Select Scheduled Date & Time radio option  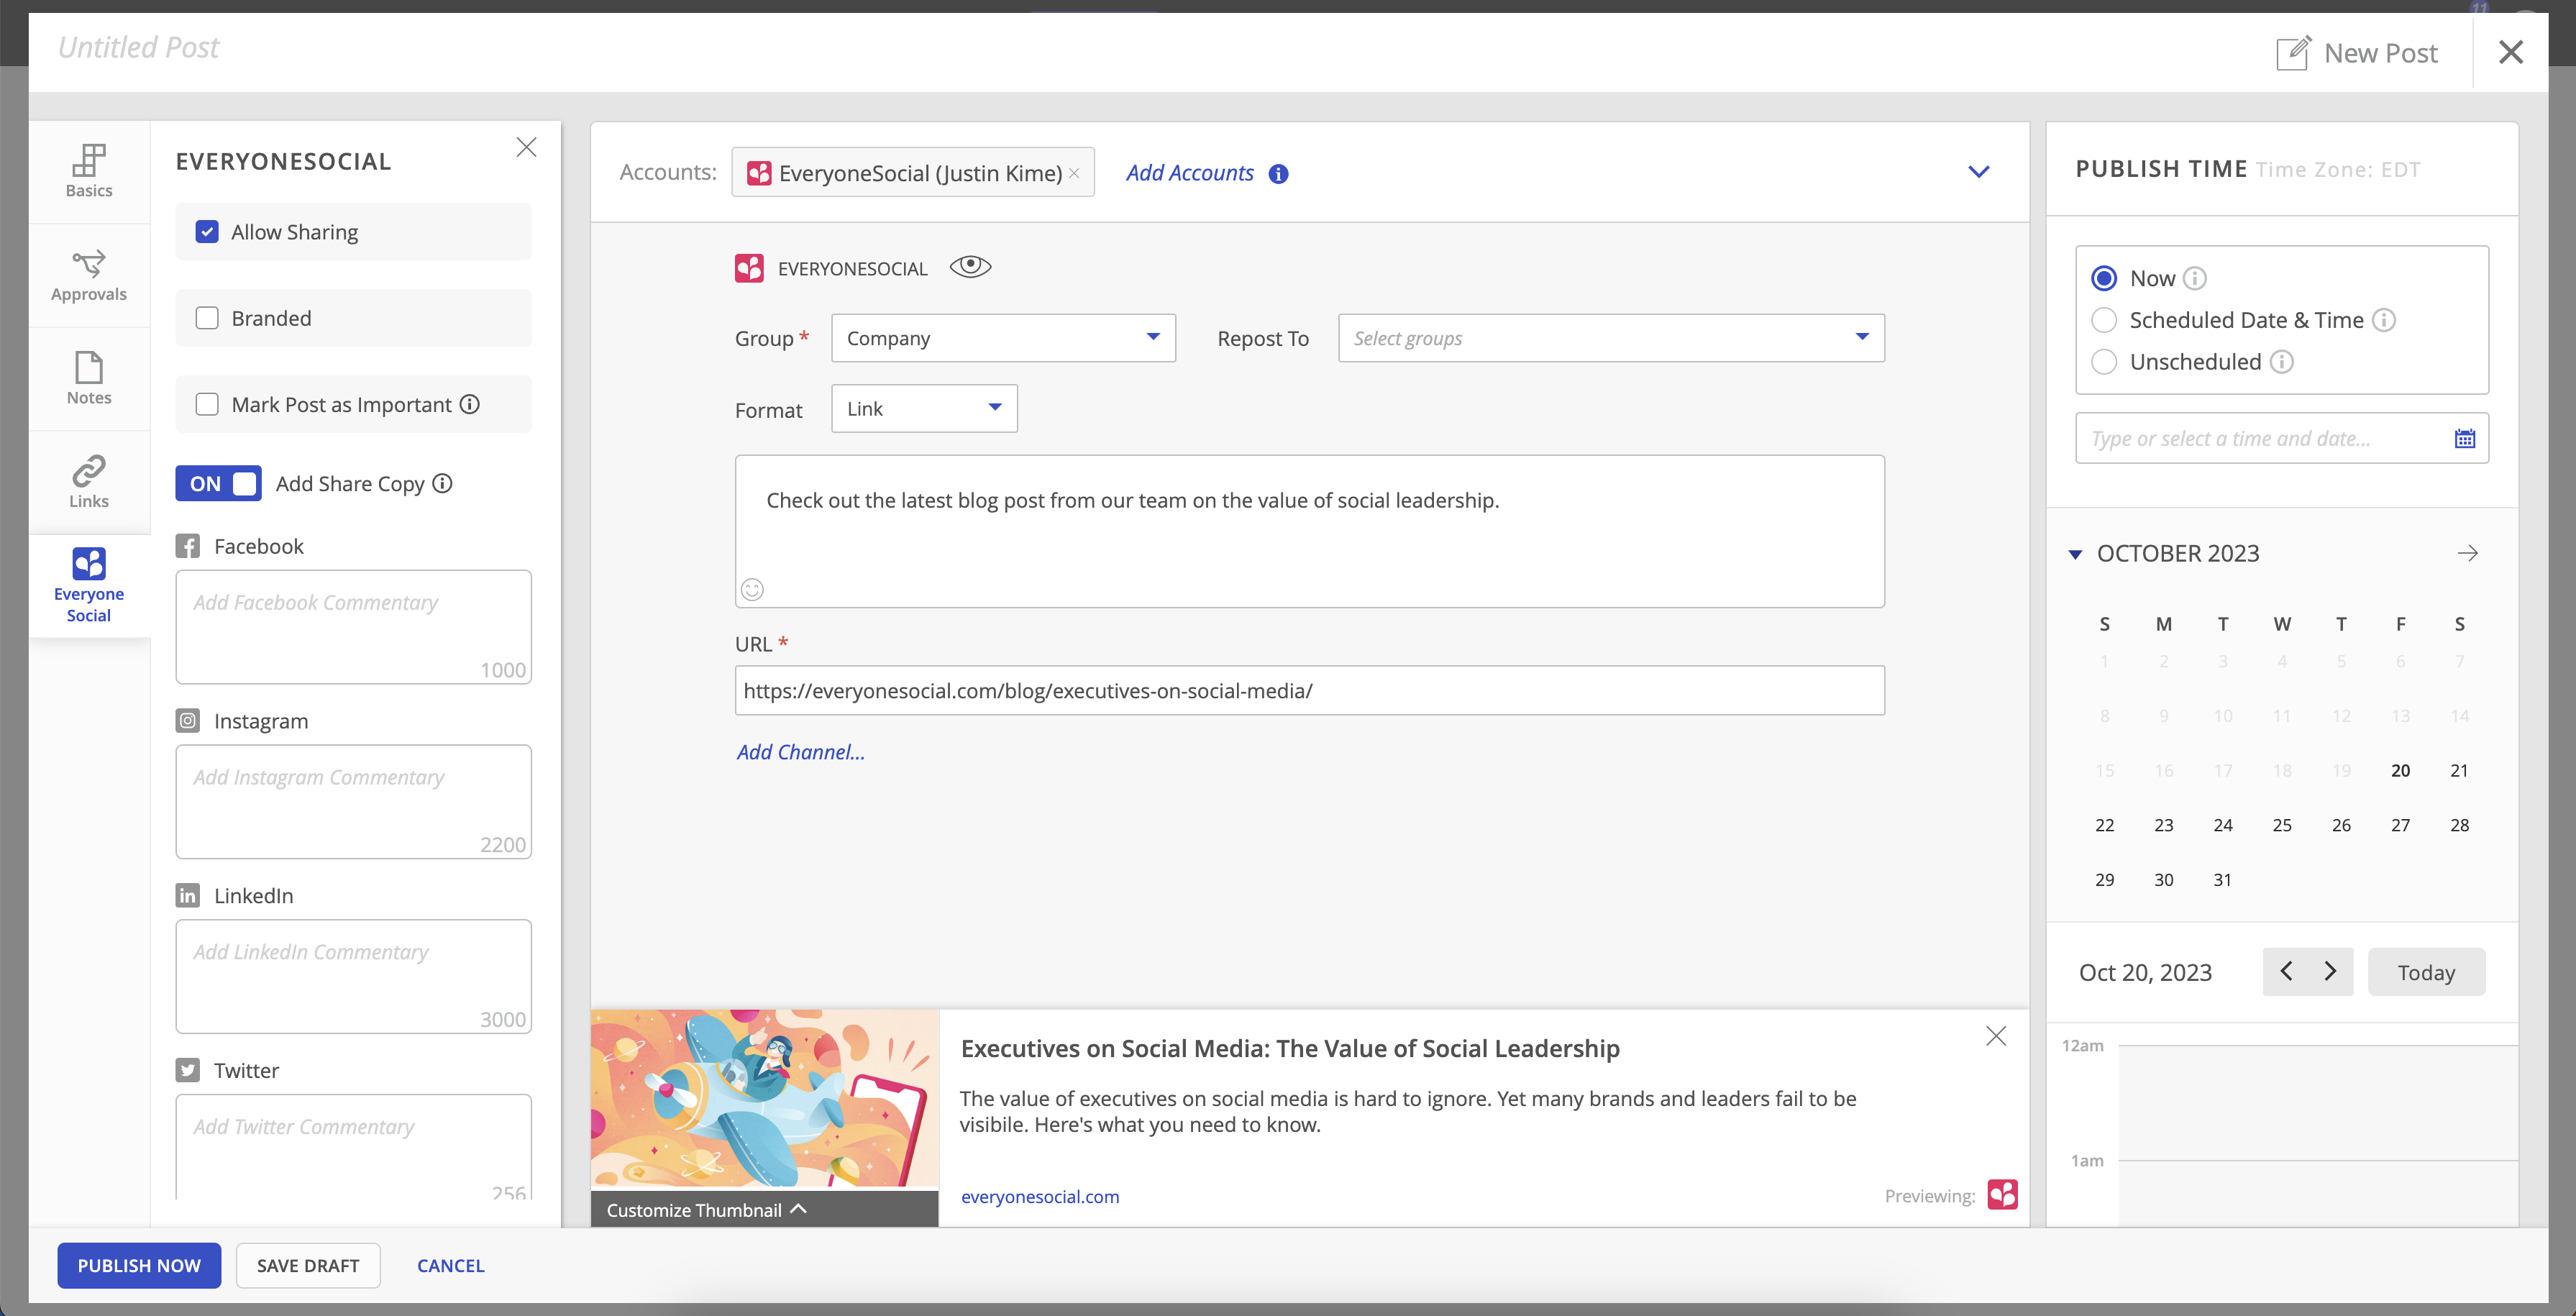(x=2104, y=320)
